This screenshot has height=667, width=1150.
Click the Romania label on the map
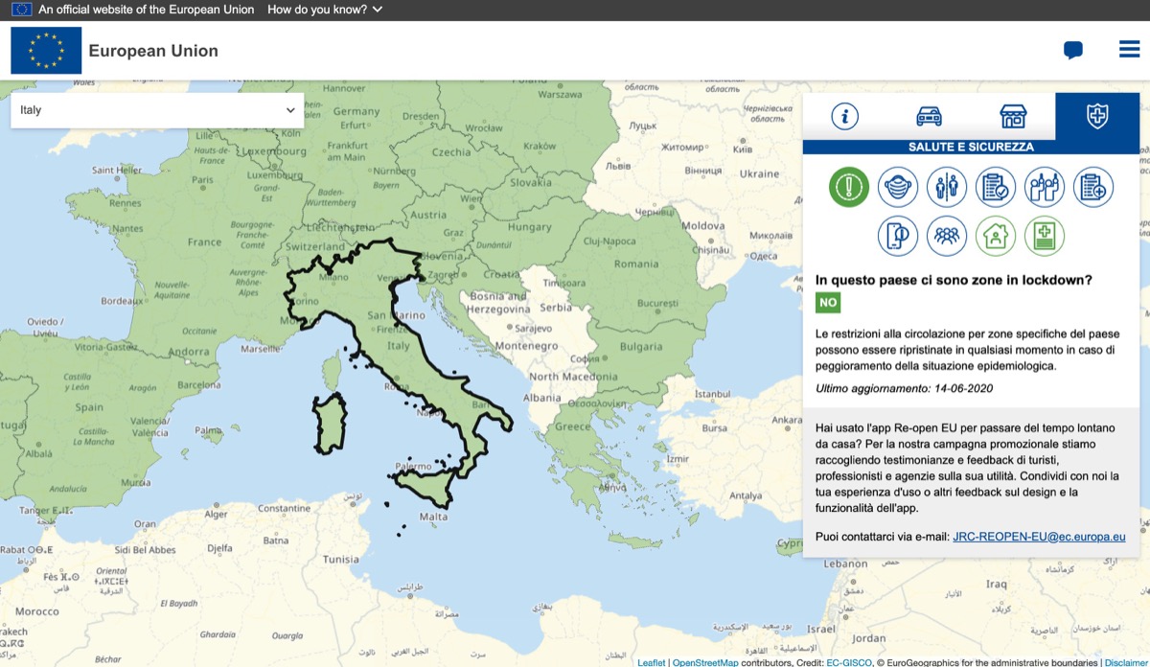pos(636,264)
